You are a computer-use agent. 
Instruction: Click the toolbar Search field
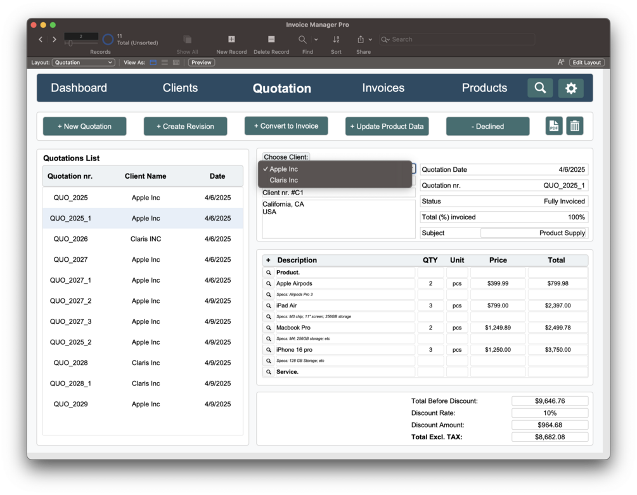(457, 39)
